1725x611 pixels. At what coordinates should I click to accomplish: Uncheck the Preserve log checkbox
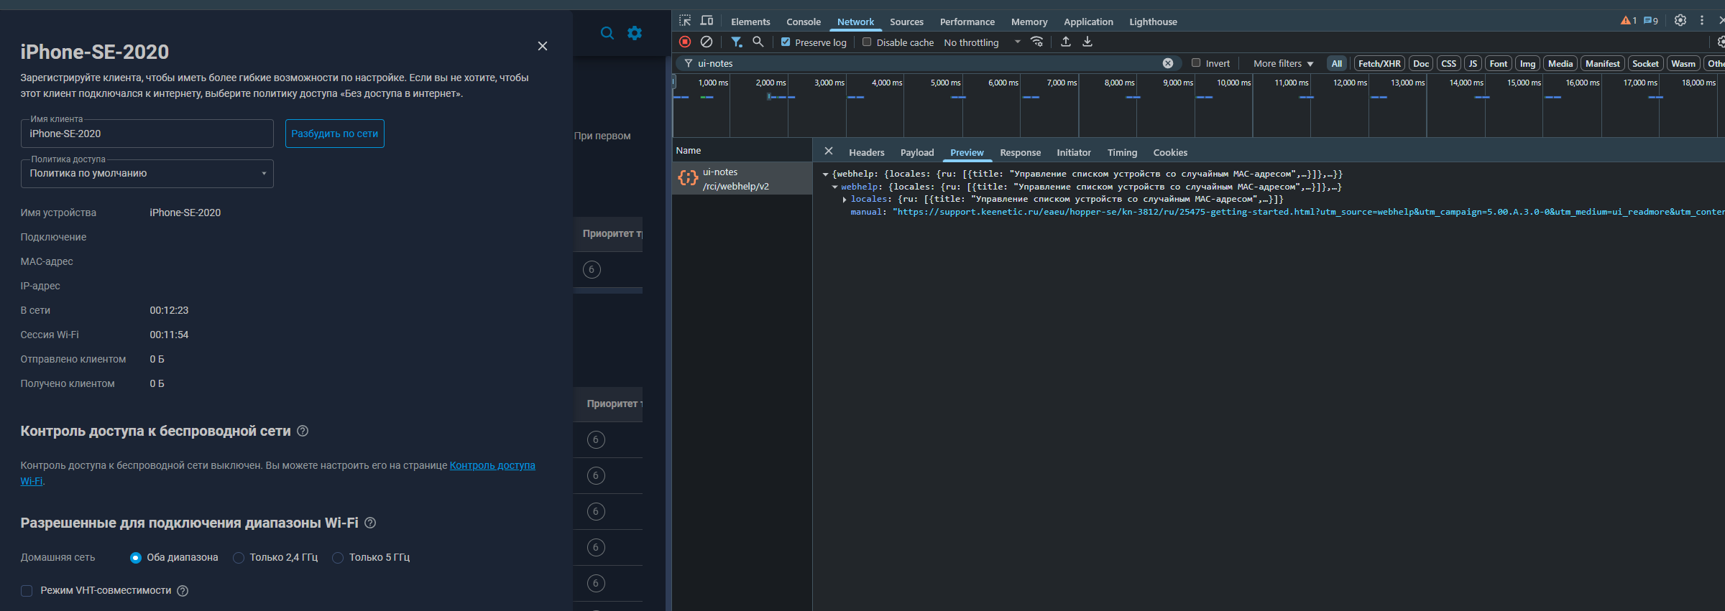[786, 42]
